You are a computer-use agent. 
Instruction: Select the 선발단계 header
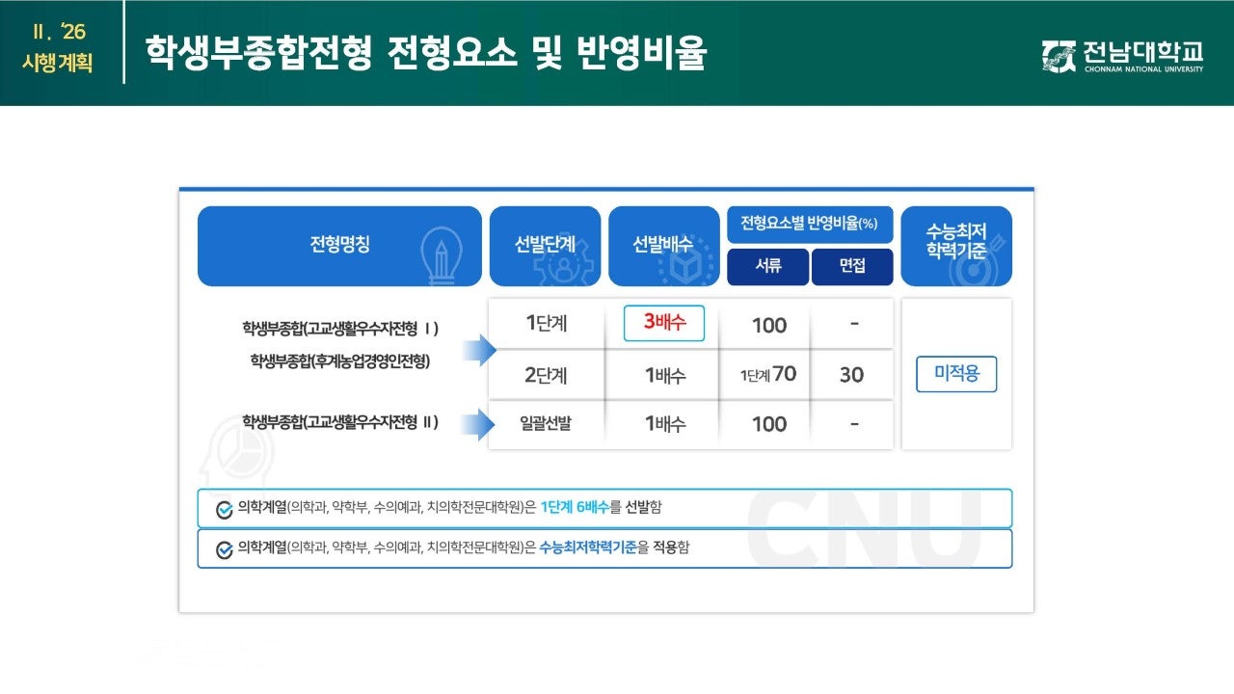tap(545, 246)
